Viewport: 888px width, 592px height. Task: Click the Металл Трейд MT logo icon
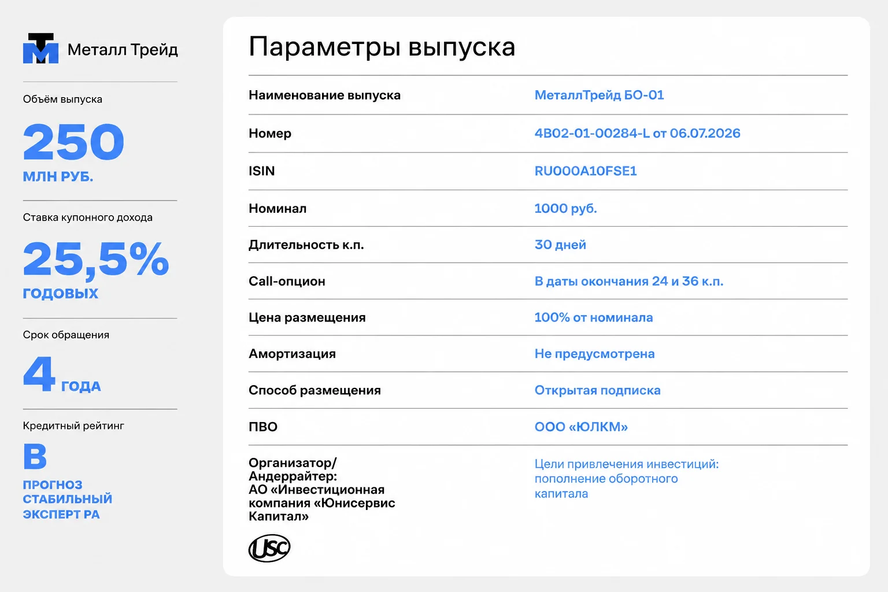40,49
